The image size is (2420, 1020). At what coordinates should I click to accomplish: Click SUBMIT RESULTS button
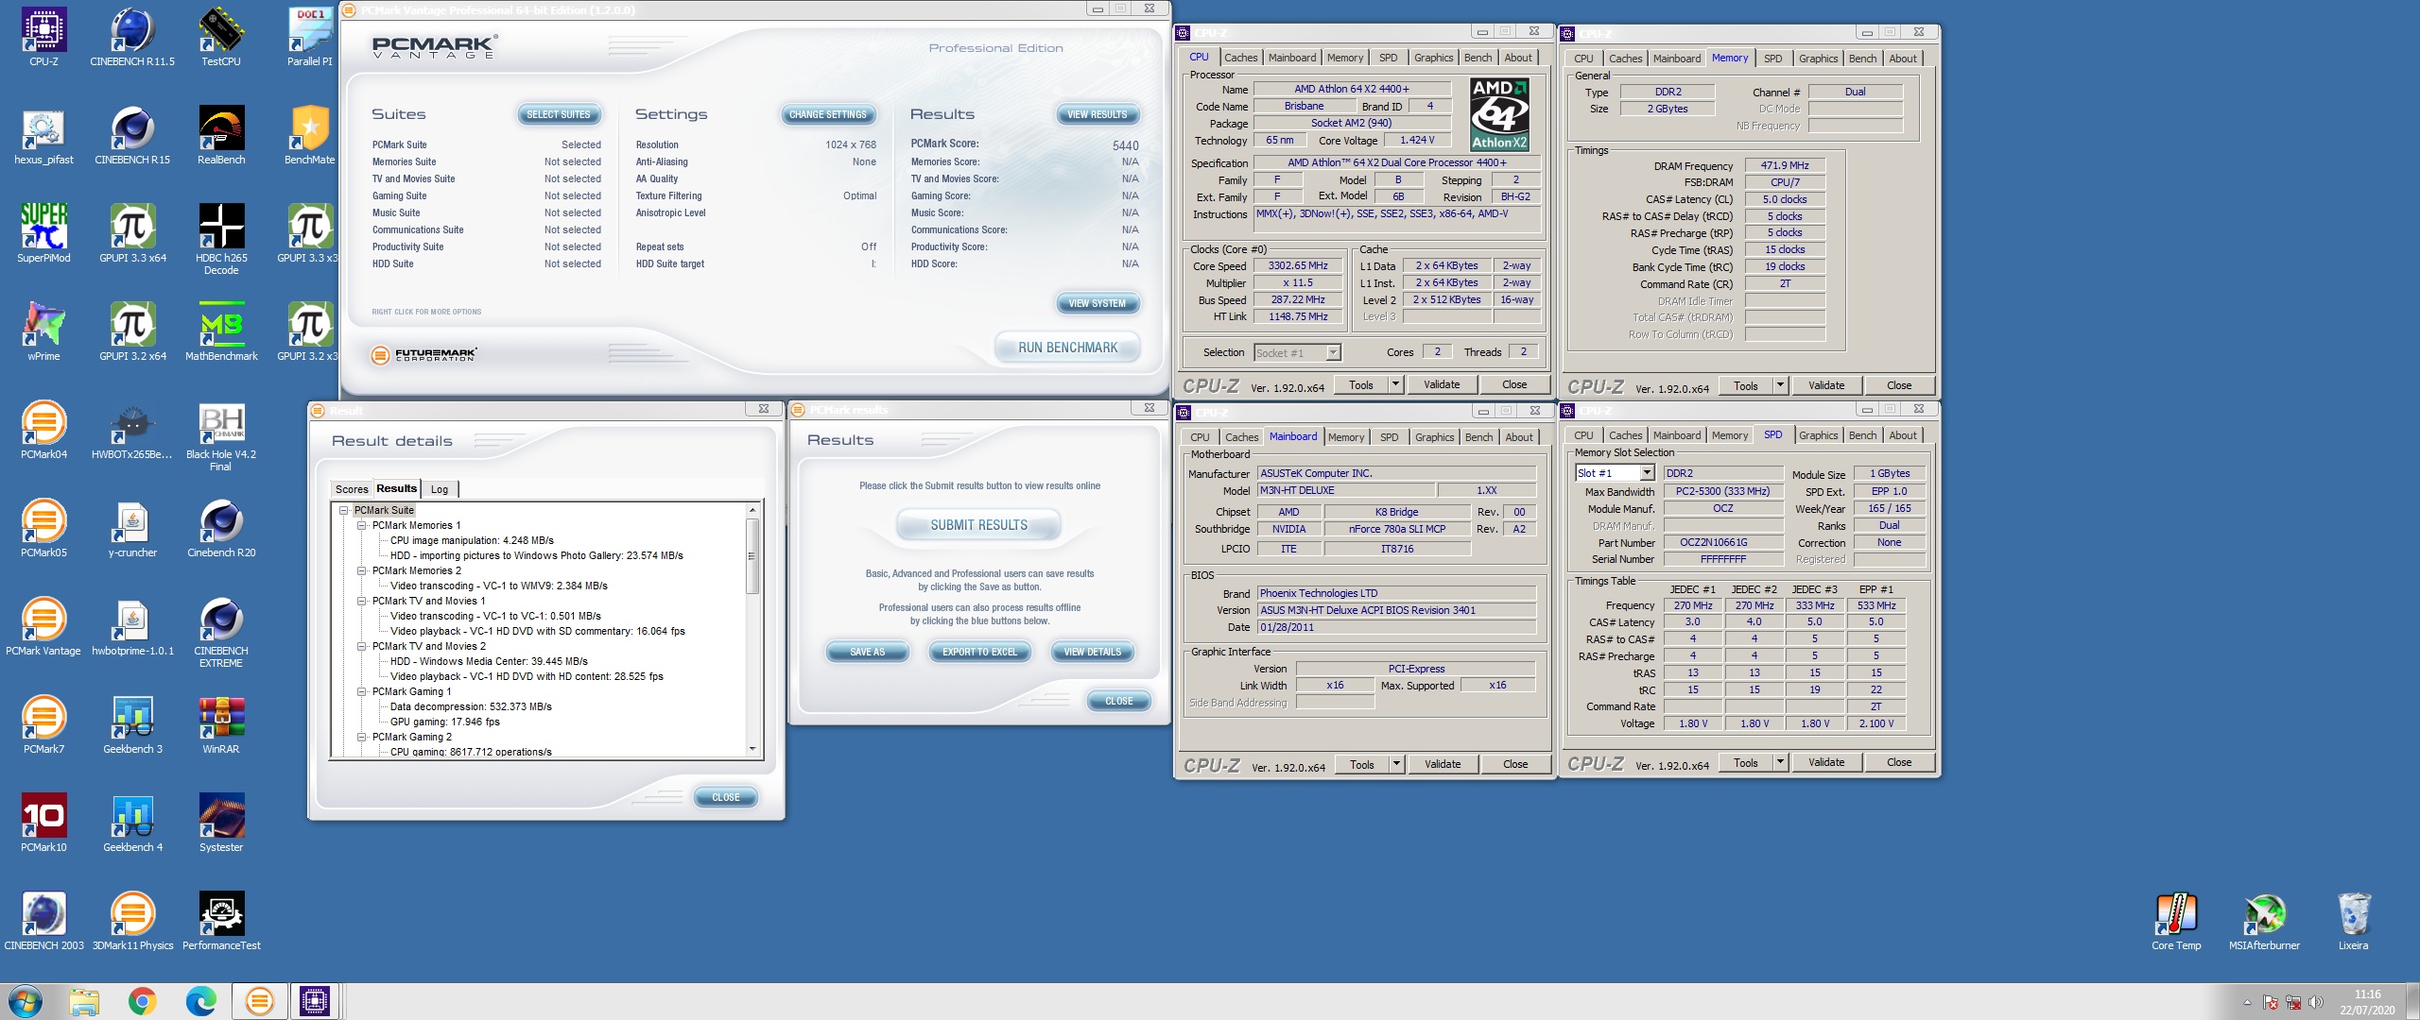tap(978, 525)
